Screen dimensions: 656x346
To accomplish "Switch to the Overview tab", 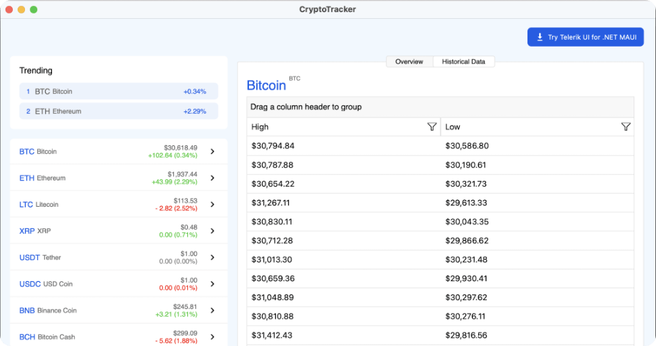I will click(x=409, y=61).
